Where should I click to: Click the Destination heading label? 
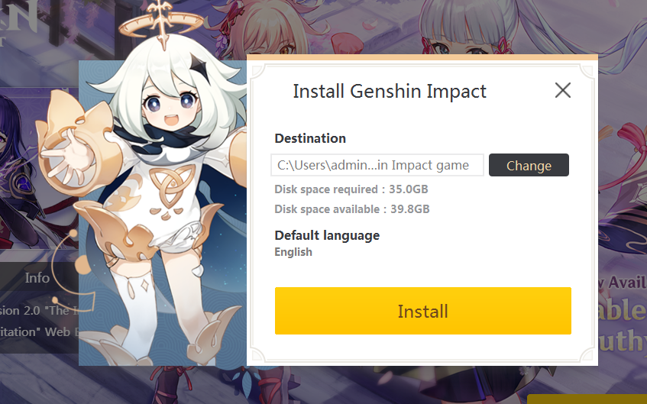pos(310,138)
